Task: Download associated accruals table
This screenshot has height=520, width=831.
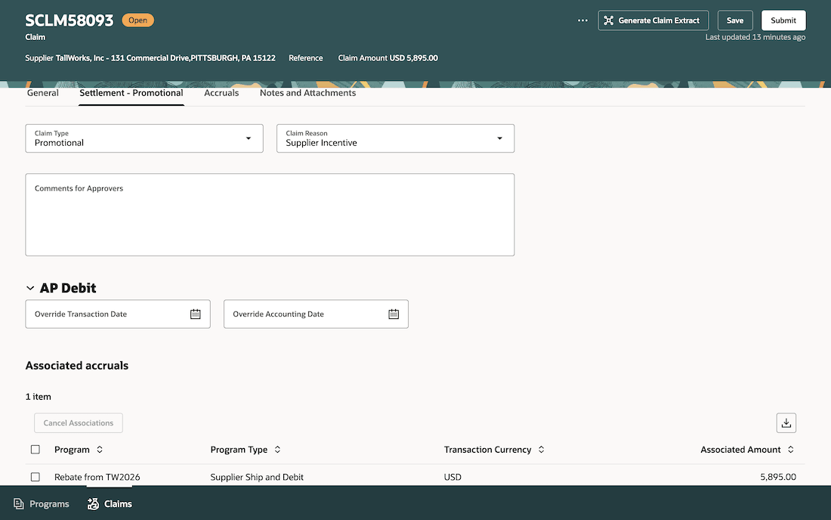Action: [x=786, y=423]
